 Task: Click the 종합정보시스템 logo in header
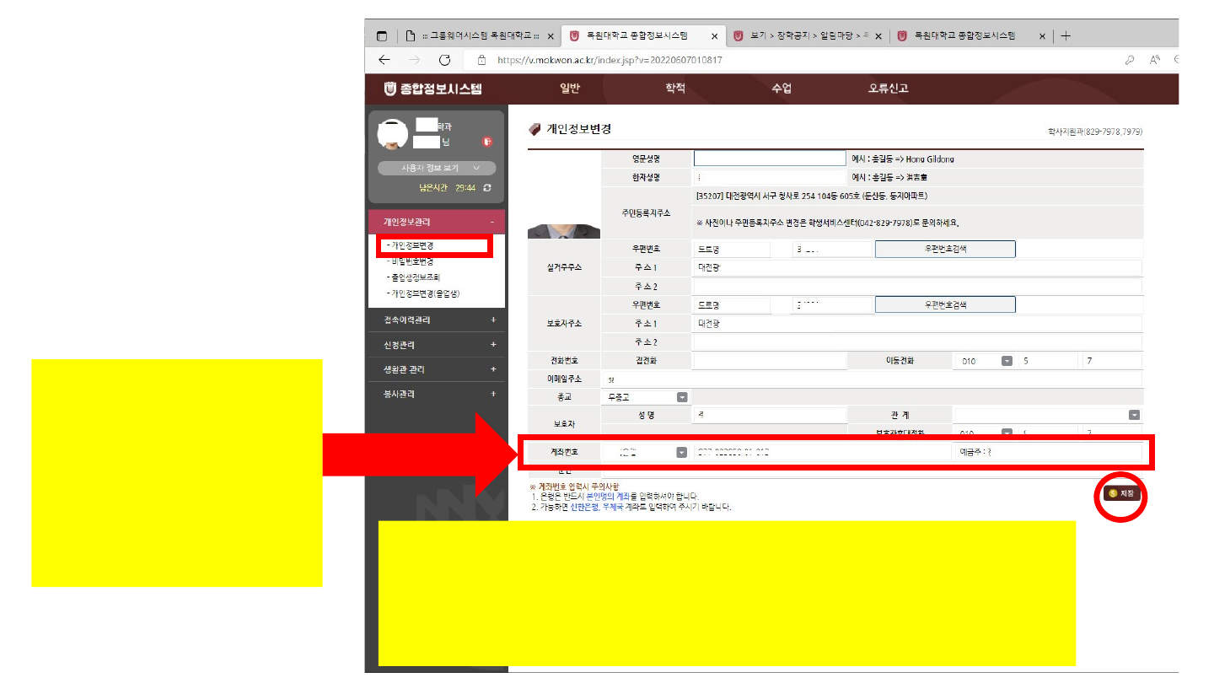(432, 89)
